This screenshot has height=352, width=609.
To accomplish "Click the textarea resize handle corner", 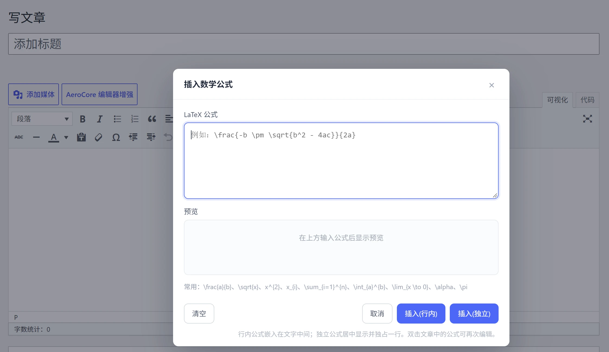I will tap(495, 196).
